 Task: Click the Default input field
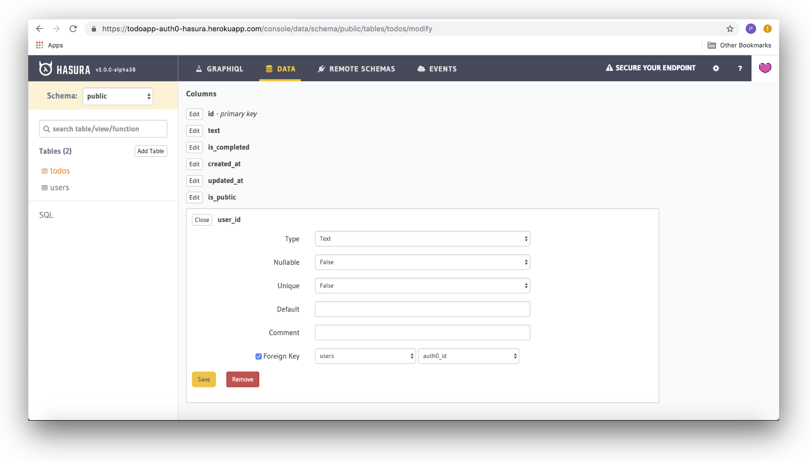click(423, 309)
